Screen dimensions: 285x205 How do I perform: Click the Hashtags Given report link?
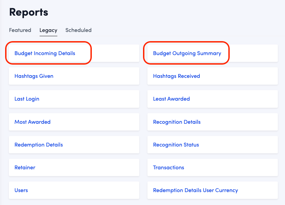34,76
